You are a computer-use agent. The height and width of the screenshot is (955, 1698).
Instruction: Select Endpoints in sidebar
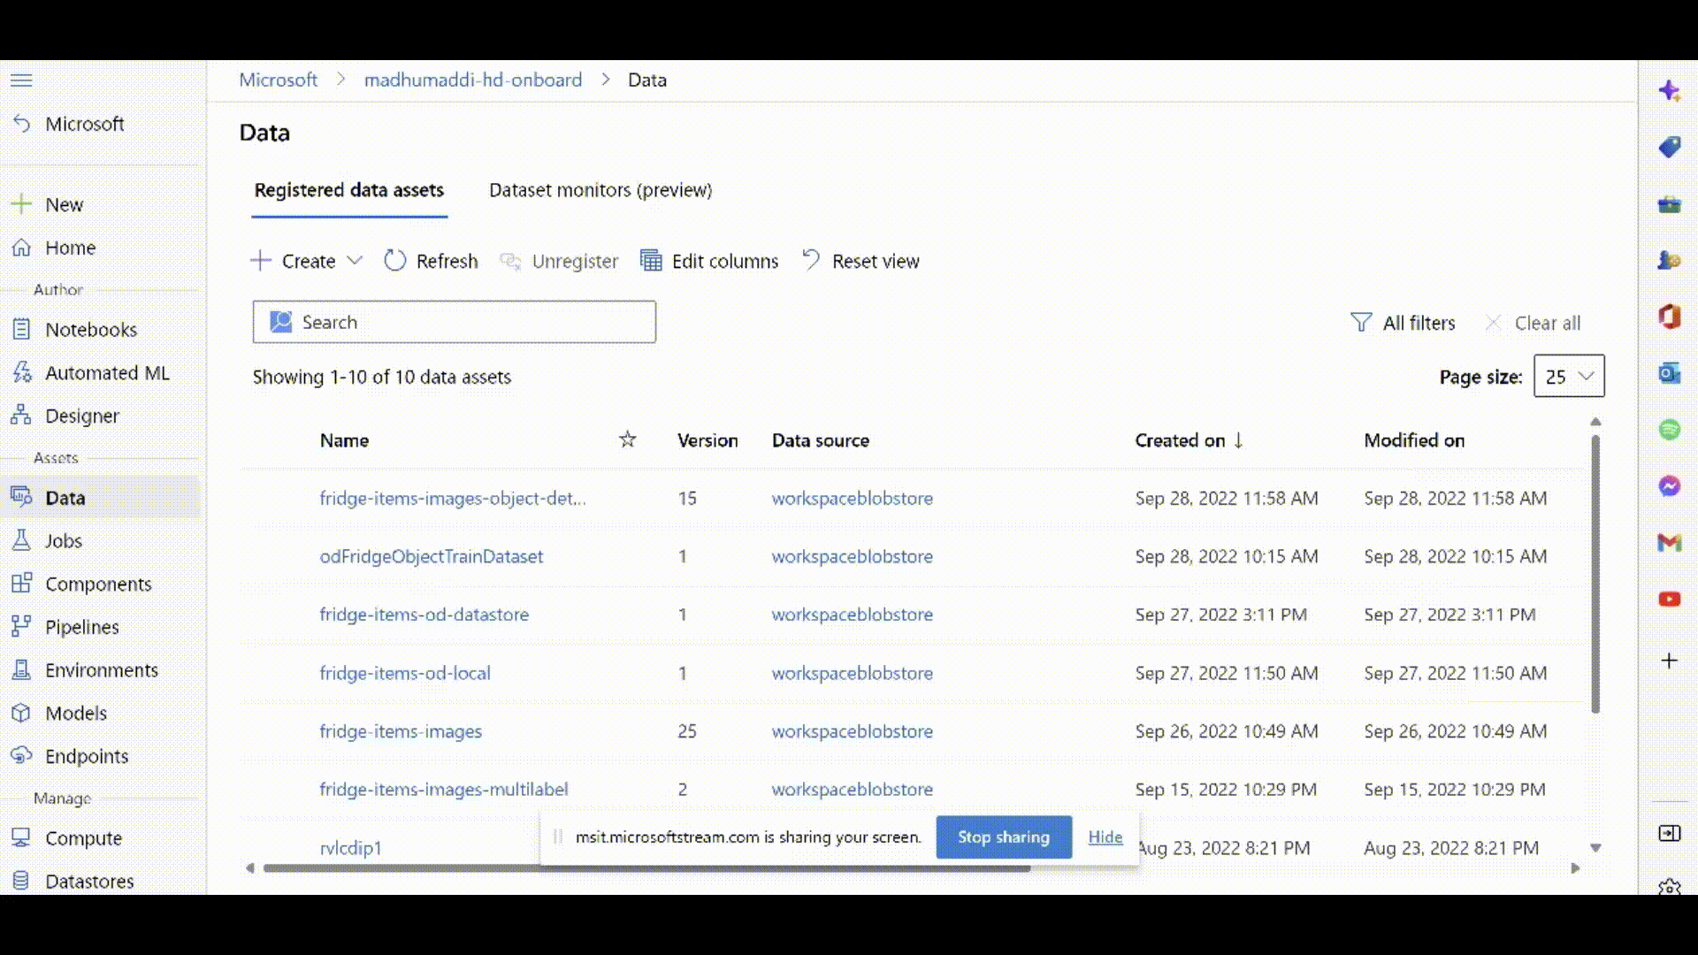(x=87, y=756)
